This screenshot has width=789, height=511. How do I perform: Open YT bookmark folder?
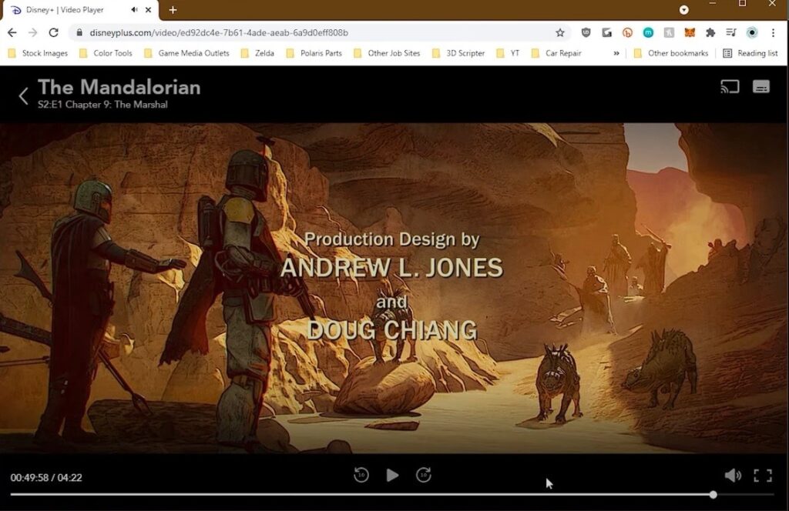click(x=508, y=53)
